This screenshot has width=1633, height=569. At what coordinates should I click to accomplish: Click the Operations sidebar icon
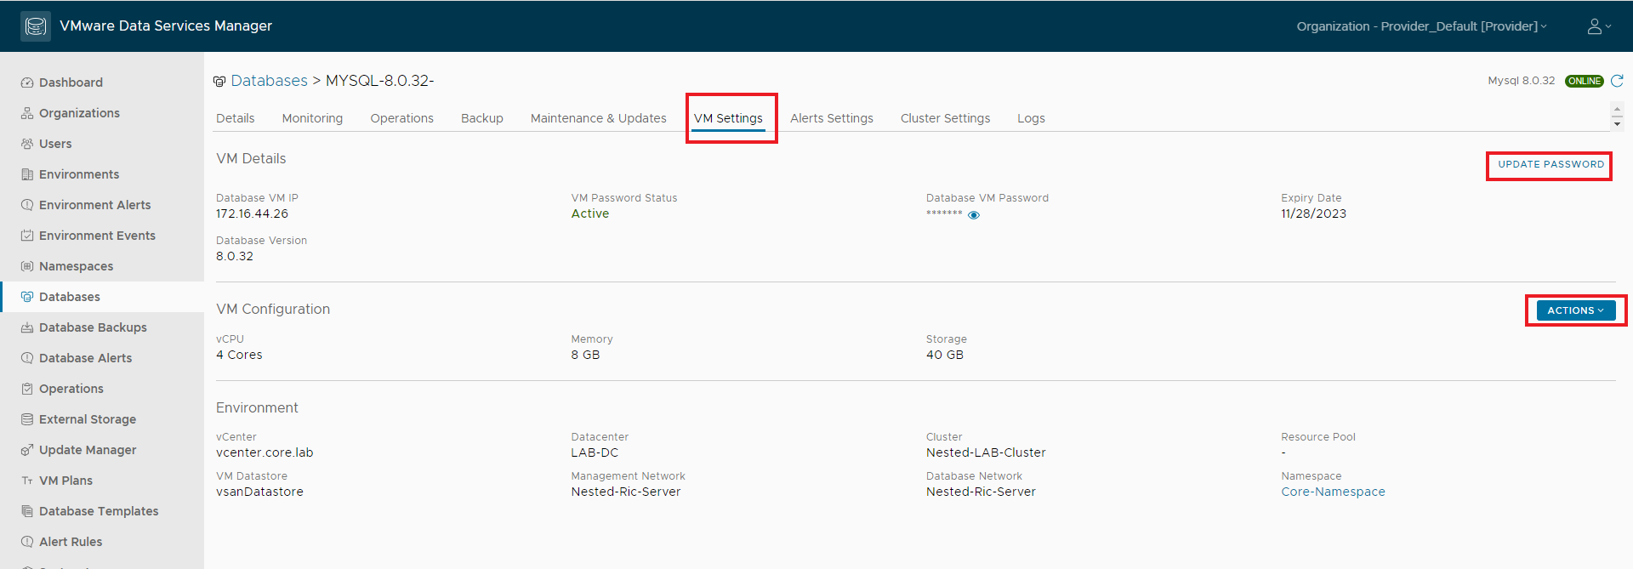coord(27,389)
